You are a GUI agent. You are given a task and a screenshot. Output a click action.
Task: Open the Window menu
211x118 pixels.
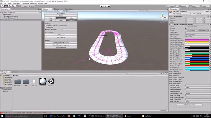[x=40, y=3]
